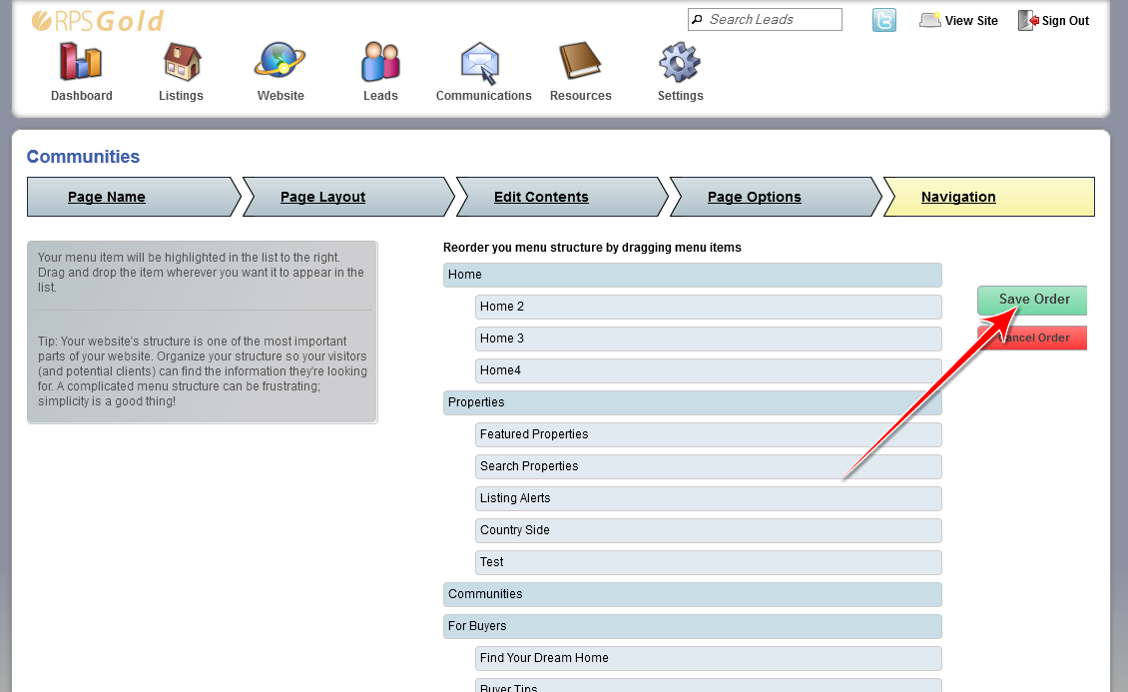
Task: Click the View Site link
Action: [x=971, y=21]
